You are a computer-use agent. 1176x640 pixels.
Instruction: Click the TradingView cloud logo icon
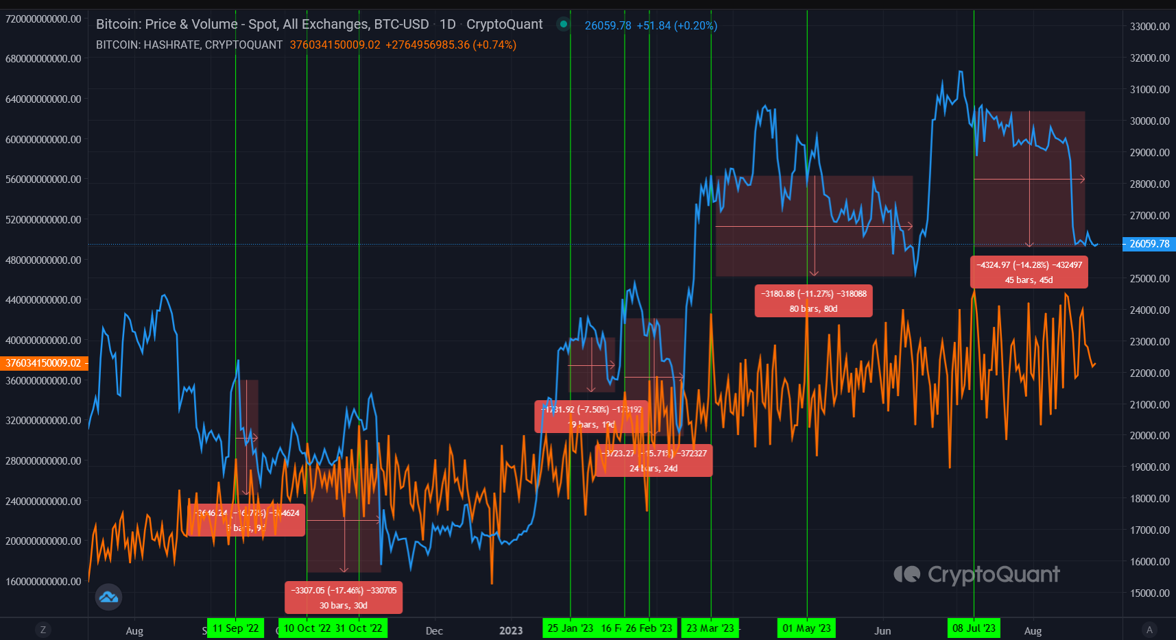(x=108, y=597)
